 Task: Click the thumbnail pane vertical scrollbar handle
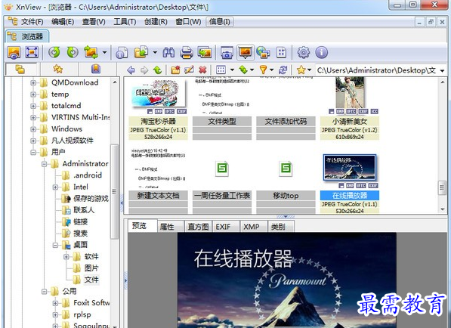click(442, 188)
